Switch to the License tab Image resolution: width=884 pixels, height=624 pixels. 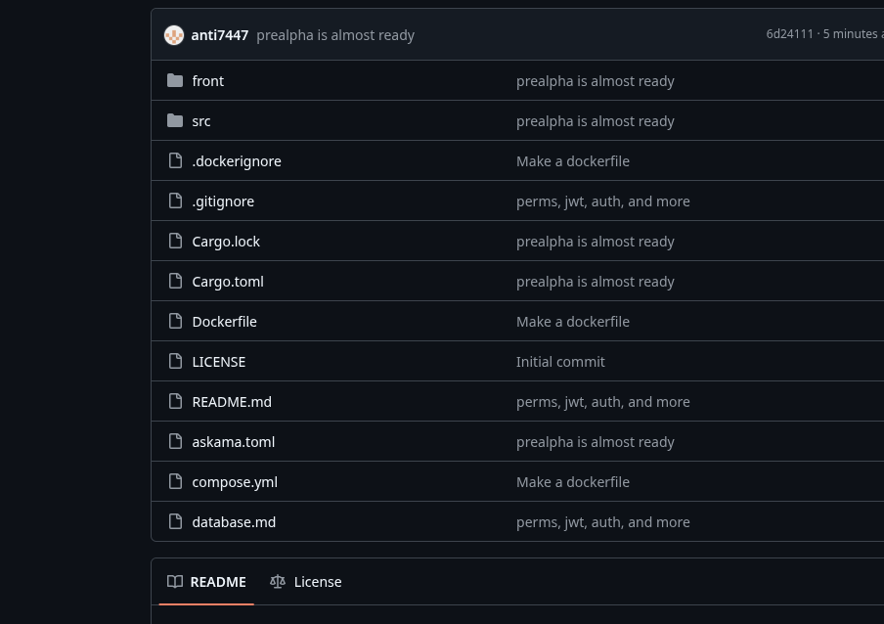317,581
